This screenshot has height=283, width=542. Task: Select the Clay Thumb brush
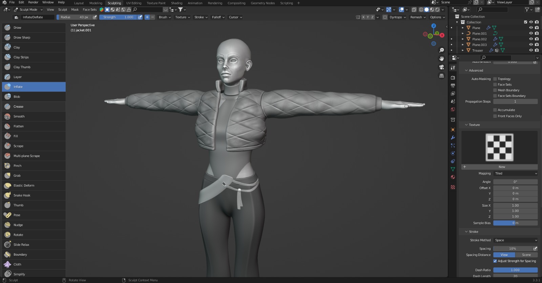click(34, 67)
